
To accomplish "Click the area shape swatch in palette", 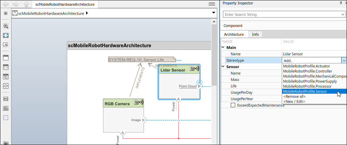I will [x=6, y=118].
